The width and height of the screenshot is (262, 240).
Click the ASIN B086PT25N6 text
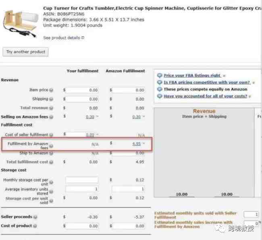click(64, 14)
